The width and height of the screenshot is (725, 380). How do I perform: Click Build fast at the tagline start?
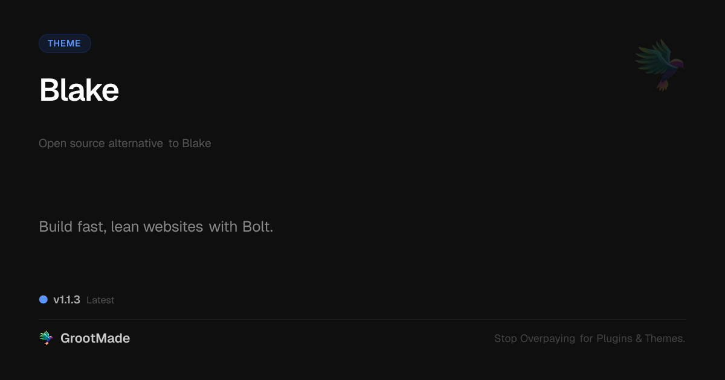point(73,227)
